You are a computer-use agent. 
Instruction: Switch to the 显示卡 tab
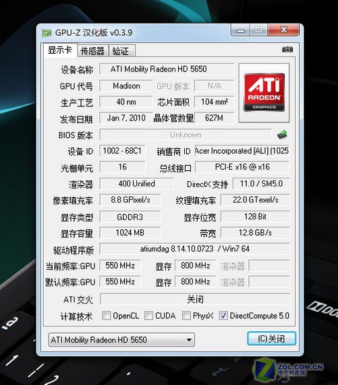coord(60,50)
